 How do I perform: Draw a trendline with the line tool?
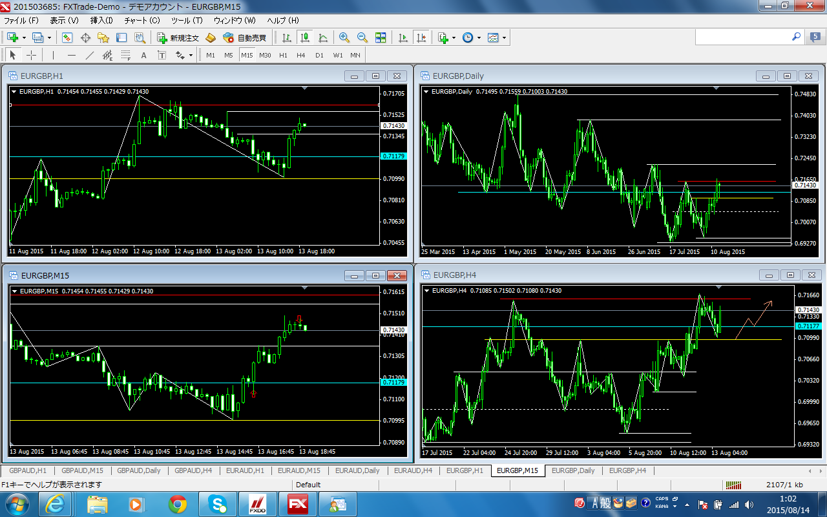(90, 55)
